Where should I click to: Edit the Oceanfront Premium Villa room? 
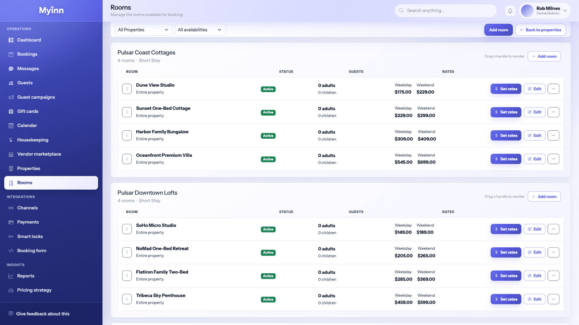[534, 159]
